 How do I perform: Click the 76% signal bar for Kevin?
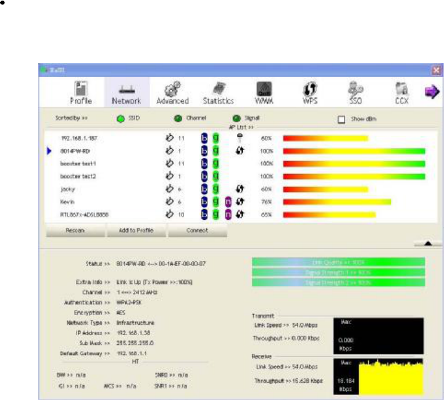(337, 202)
